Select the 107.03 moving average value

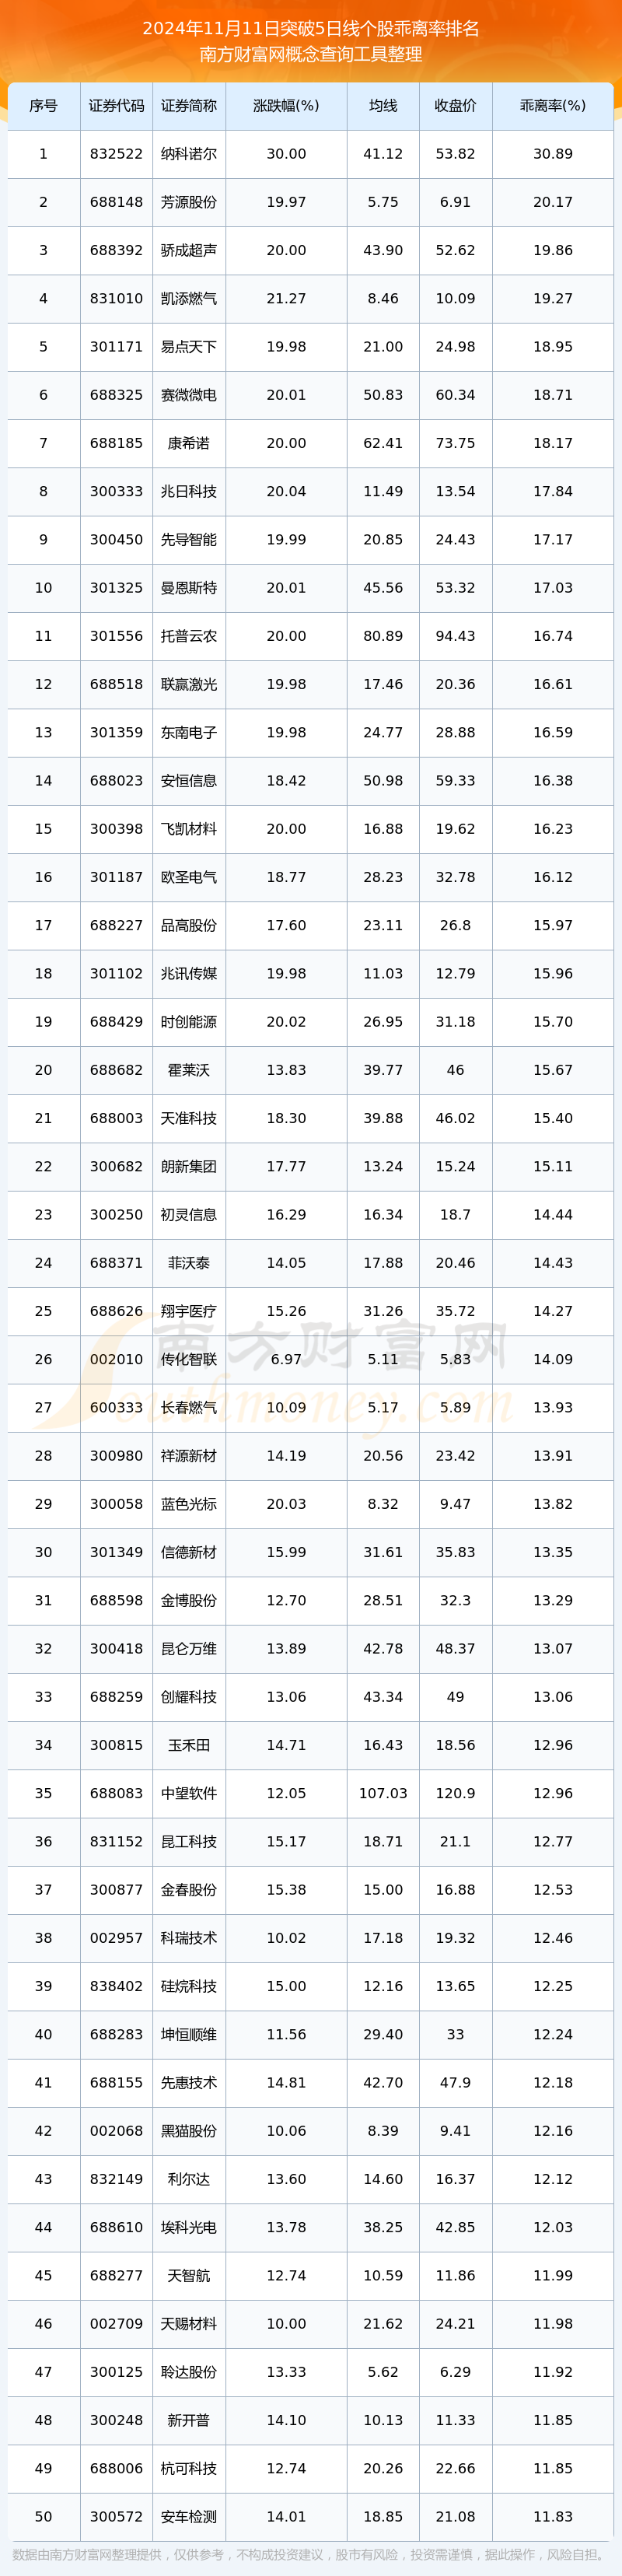click(383, 1793)
